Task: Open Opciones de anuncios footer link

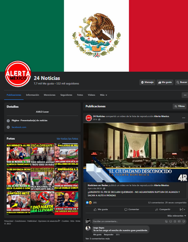Action: pos(49,221)
